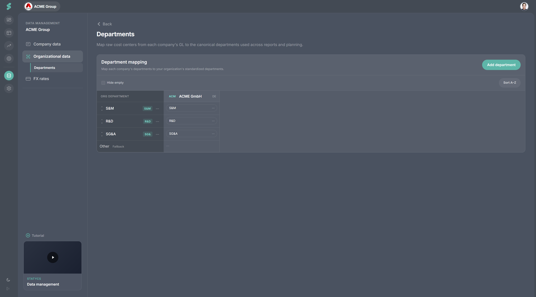The image size is (536, 297).
Task: Open Company data section
Action: click(52, 44)
